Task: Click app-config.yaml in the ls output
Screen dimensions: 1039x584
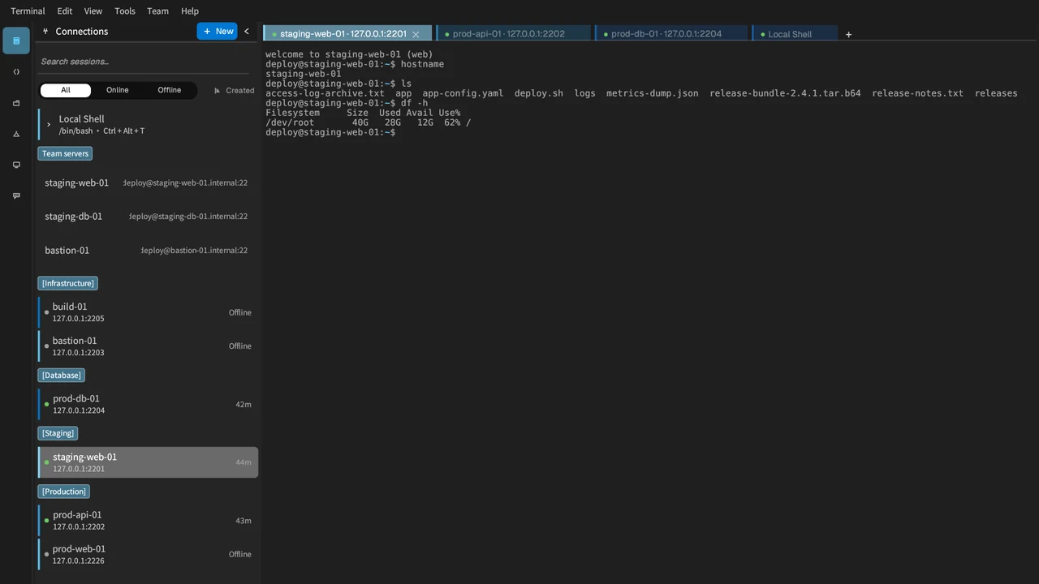Action: 463,93
